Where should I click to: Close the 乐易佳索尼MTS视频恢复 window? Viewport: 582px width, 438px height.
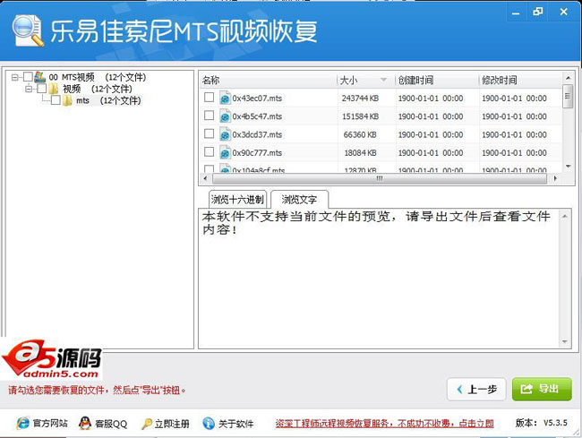point(564,12)
